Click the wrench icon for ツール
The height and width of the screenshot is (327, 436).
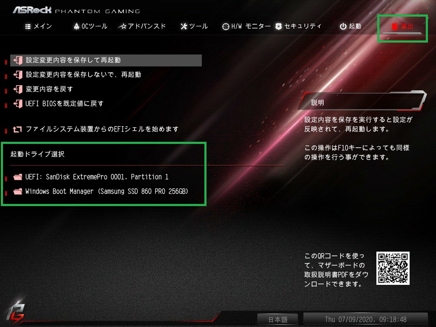tap(184, 26)
